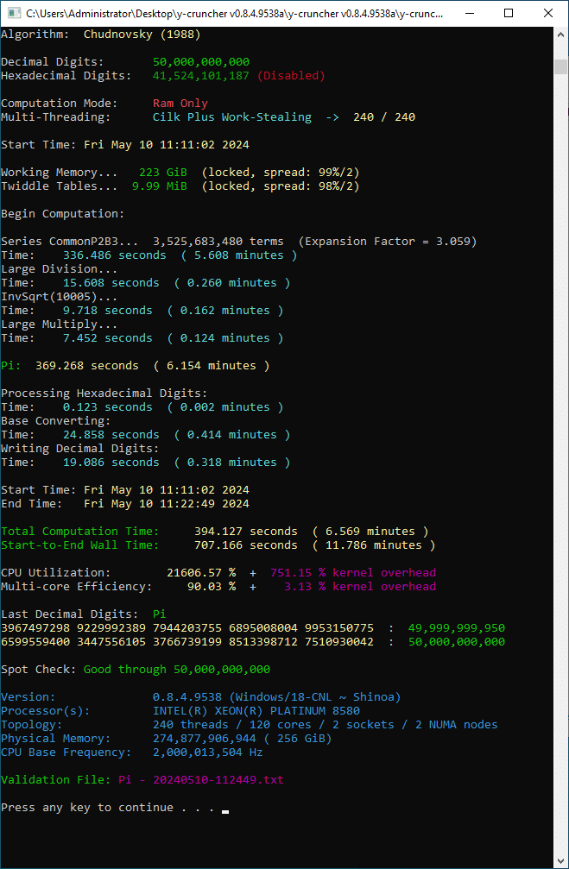Close the y-cruncher console window
569x869 pixels.
[547, 13]
